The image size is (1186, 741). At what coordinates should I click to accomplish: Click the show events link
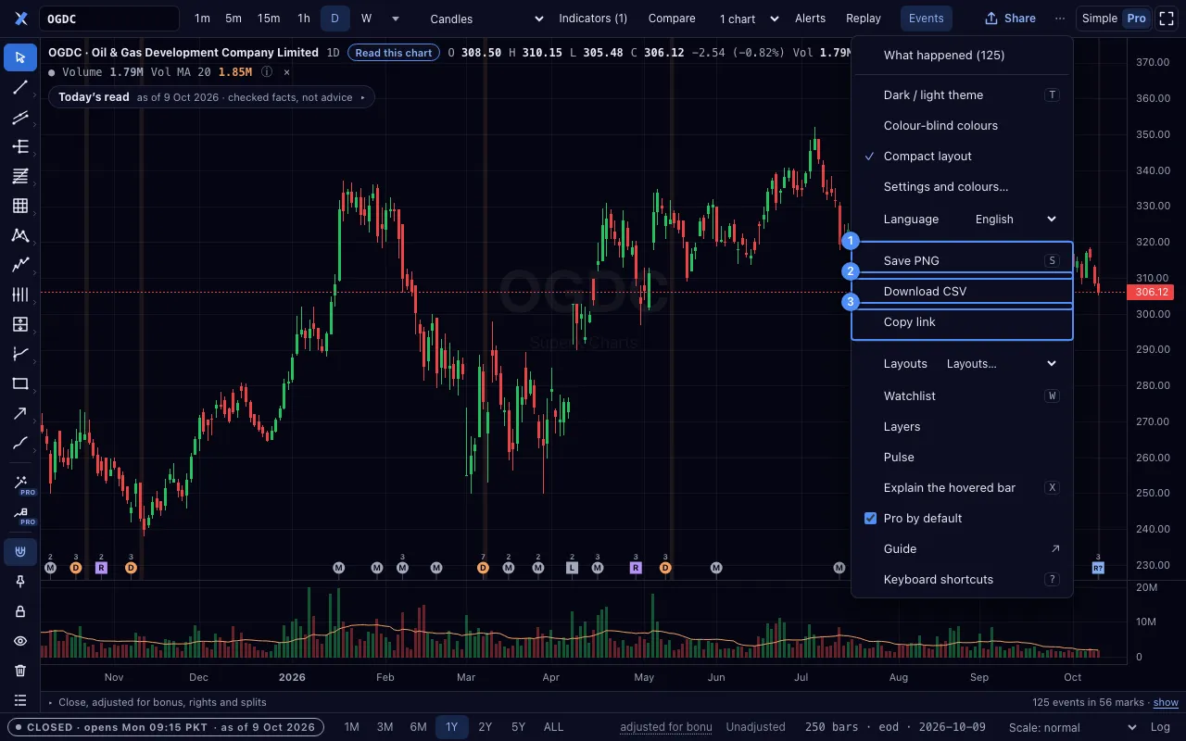pos(1166,703)
